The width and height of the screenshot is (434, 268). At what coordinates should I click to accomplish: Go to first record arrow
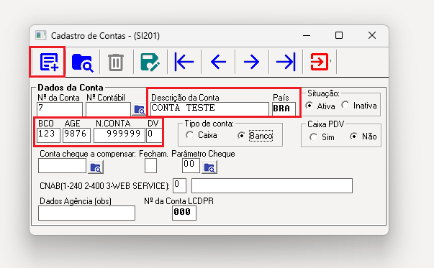(184, 62)
